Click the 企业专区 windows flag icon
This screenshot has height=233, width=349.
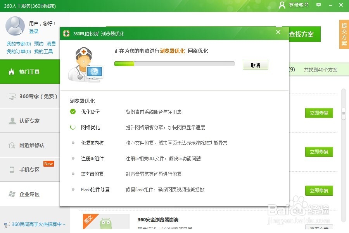(12, 194)
